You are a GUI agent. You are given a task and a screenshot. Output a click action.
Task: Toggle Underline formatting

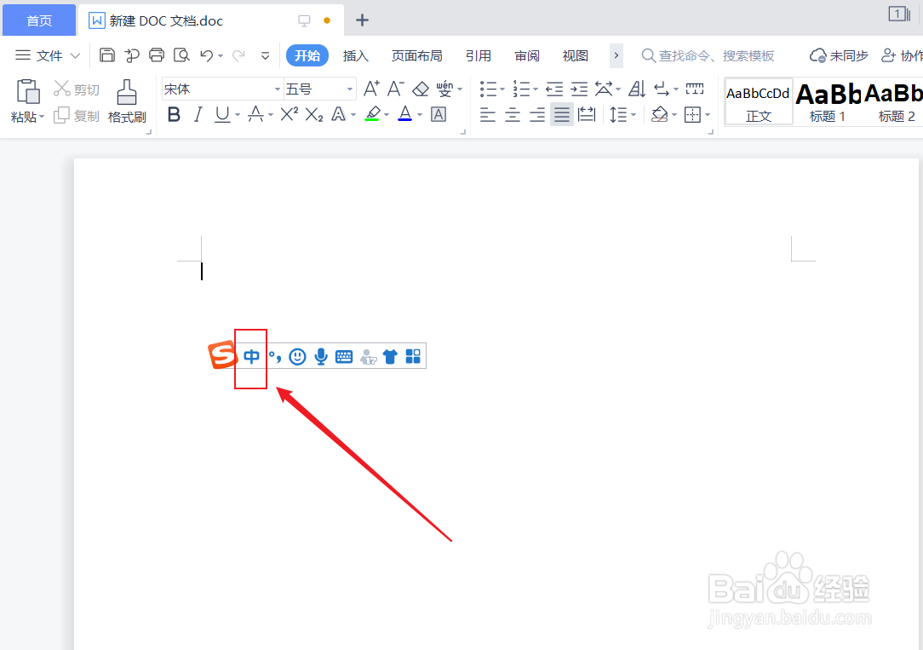tap(222, 114)
